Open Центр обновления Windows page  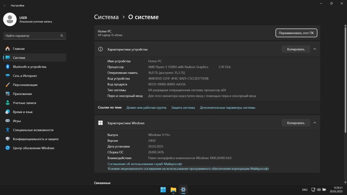[x=34, y=148]
